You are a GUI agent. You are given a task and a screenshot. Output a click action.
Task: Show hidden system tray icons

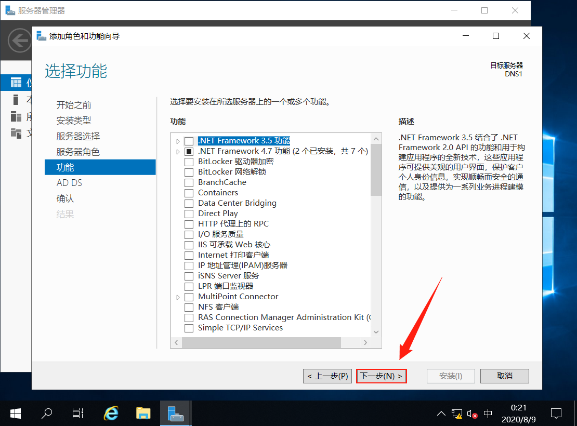click(441, 414)
